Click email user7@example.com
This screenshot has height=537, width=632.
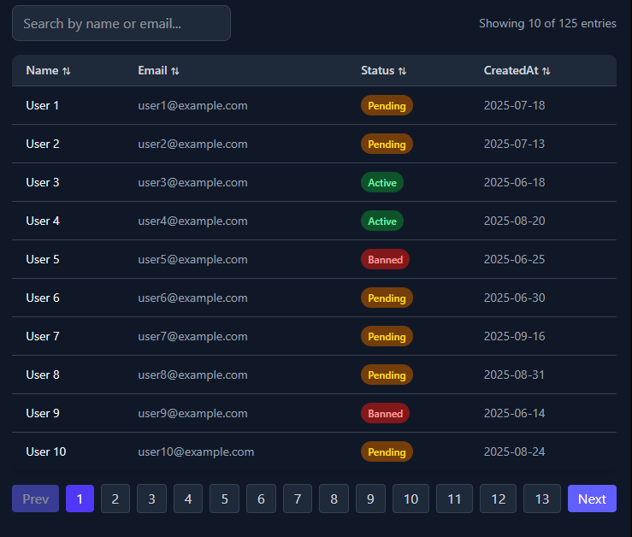click(192, 336)
